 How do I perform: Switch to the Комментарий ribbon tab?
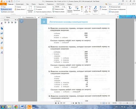click(20, 4)
